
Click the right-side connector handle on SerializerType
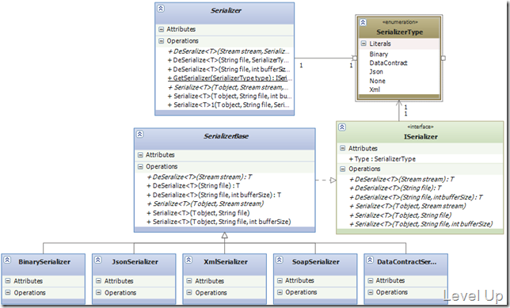pyautogui.click(x=443, y=59)
